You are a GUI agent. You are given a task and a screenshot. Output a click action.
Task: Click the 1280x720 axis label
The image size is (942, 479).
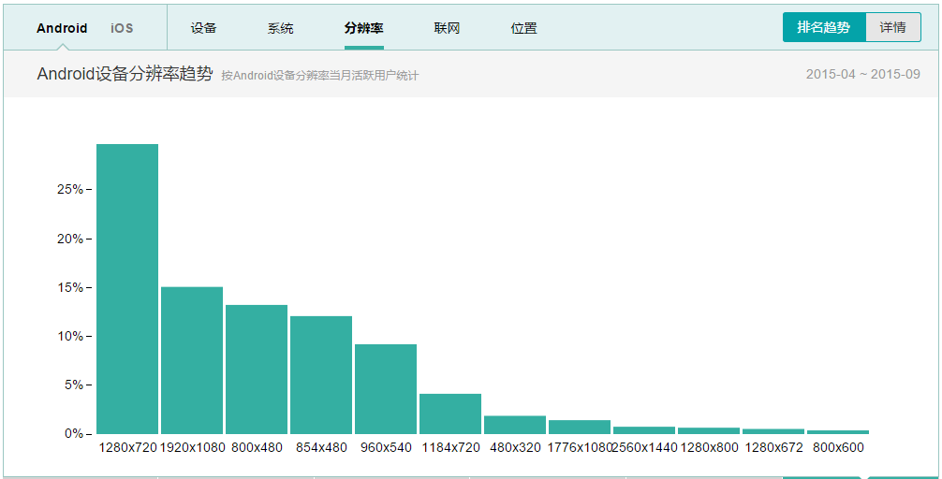click(x=127, y=448)
